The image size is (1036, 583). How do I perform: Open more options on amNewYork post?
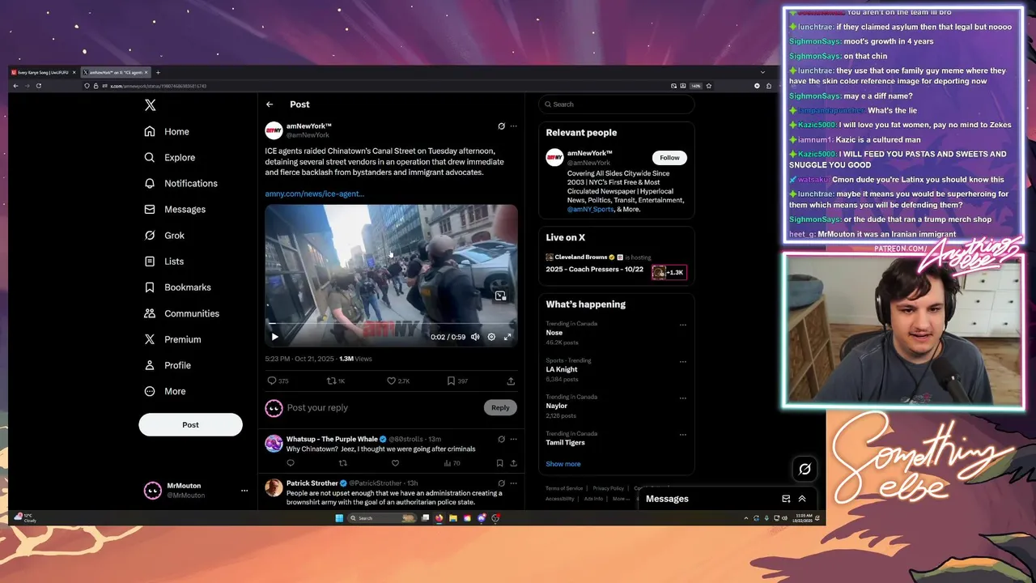coord(513,126)
